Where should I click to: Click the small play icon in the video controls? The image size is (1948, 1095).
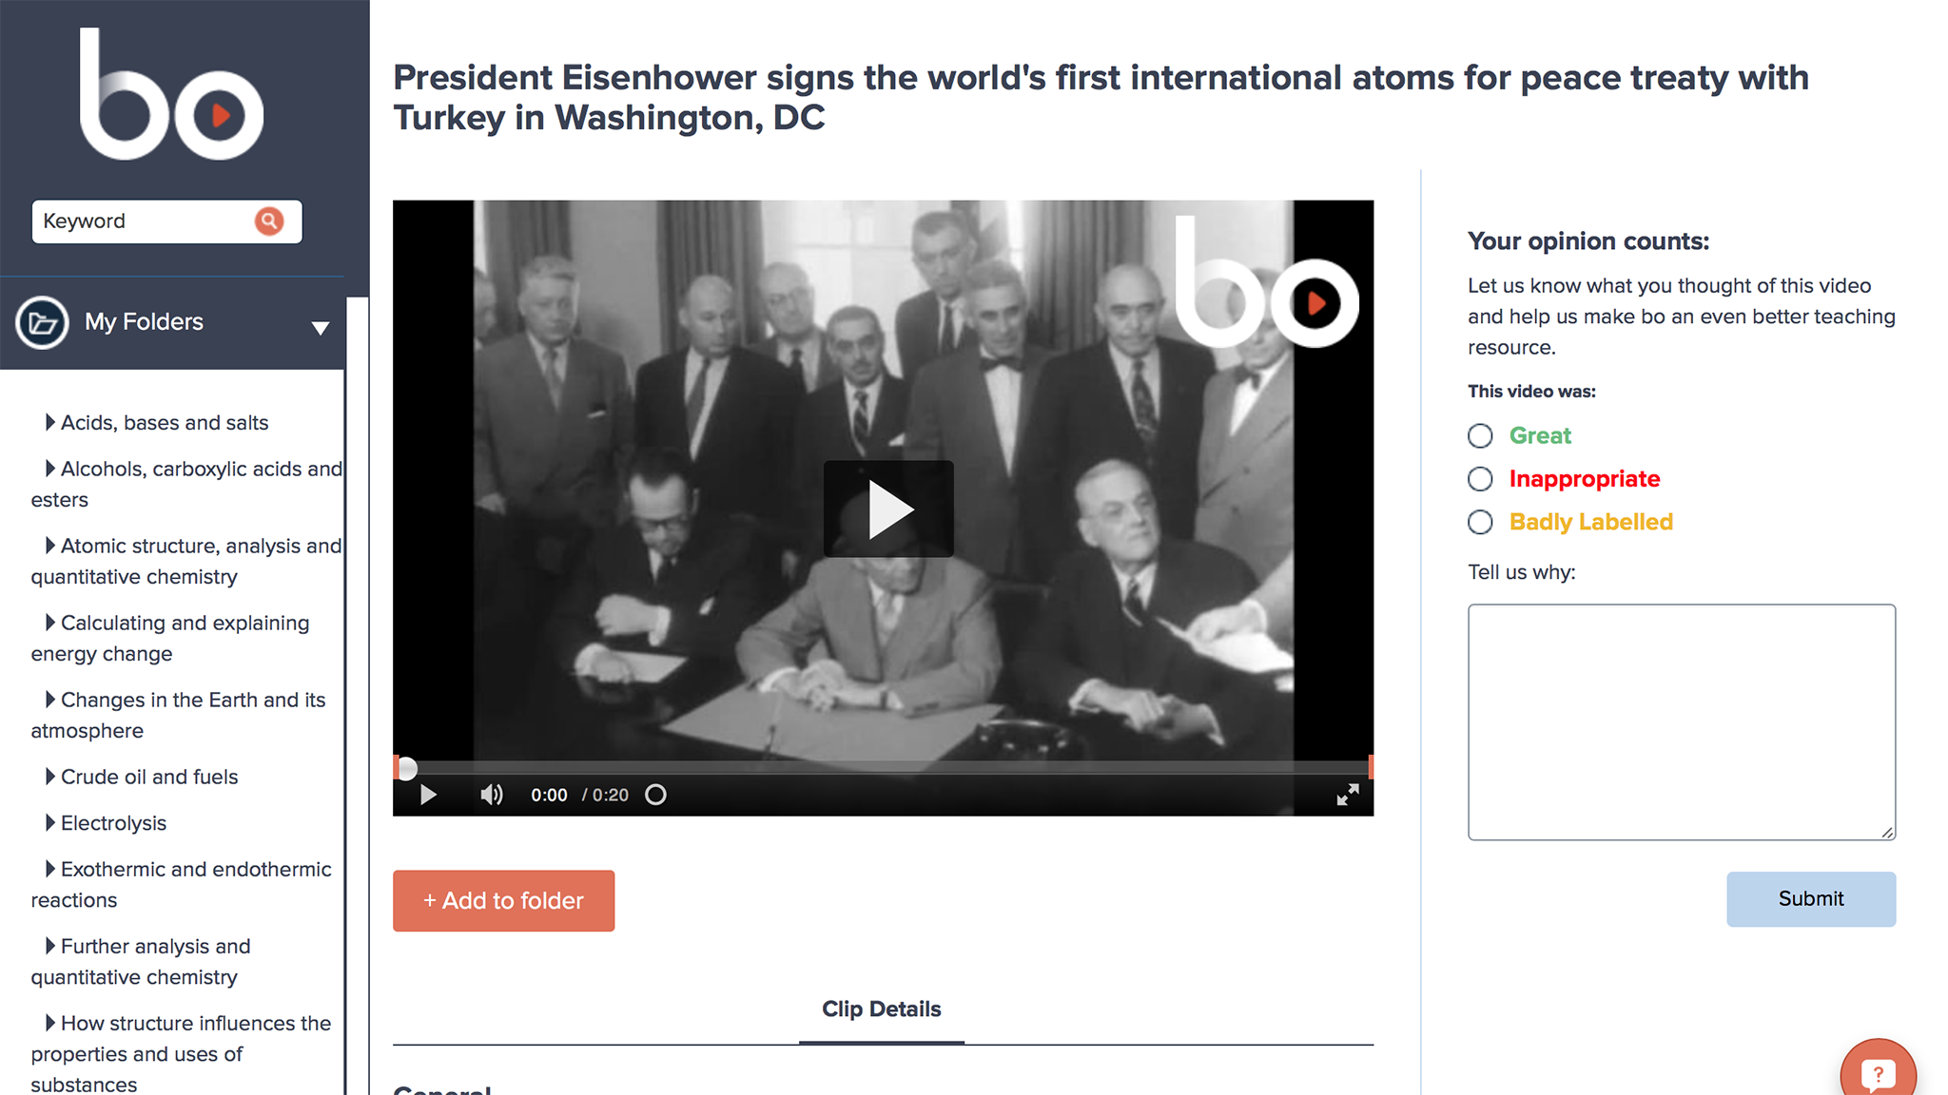tap(428, 795)
